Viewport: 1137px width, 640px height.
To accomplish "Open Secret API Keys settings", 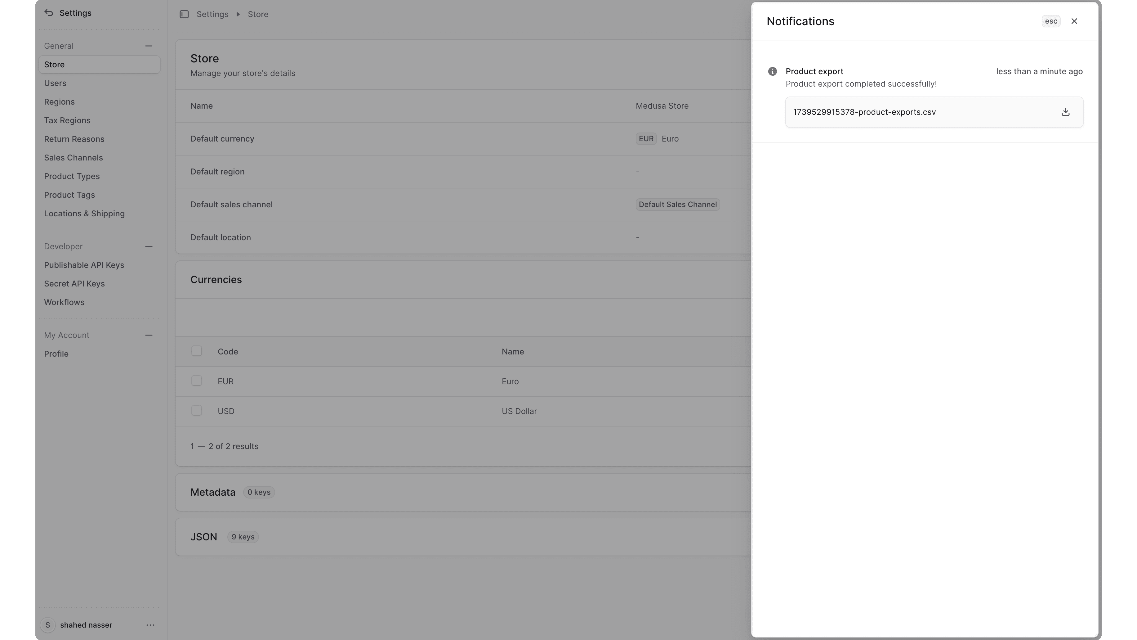I will (x=74, y=284).
